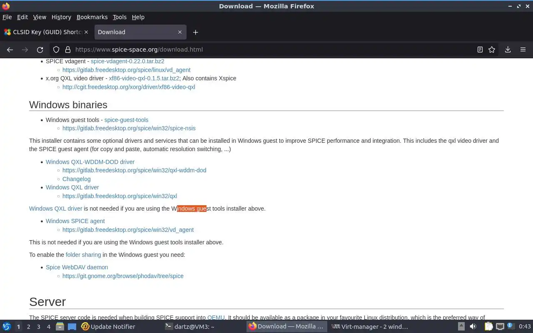Open the History menu
The height and width of the screenshot is (333, 533).
[x=61, y=17]
